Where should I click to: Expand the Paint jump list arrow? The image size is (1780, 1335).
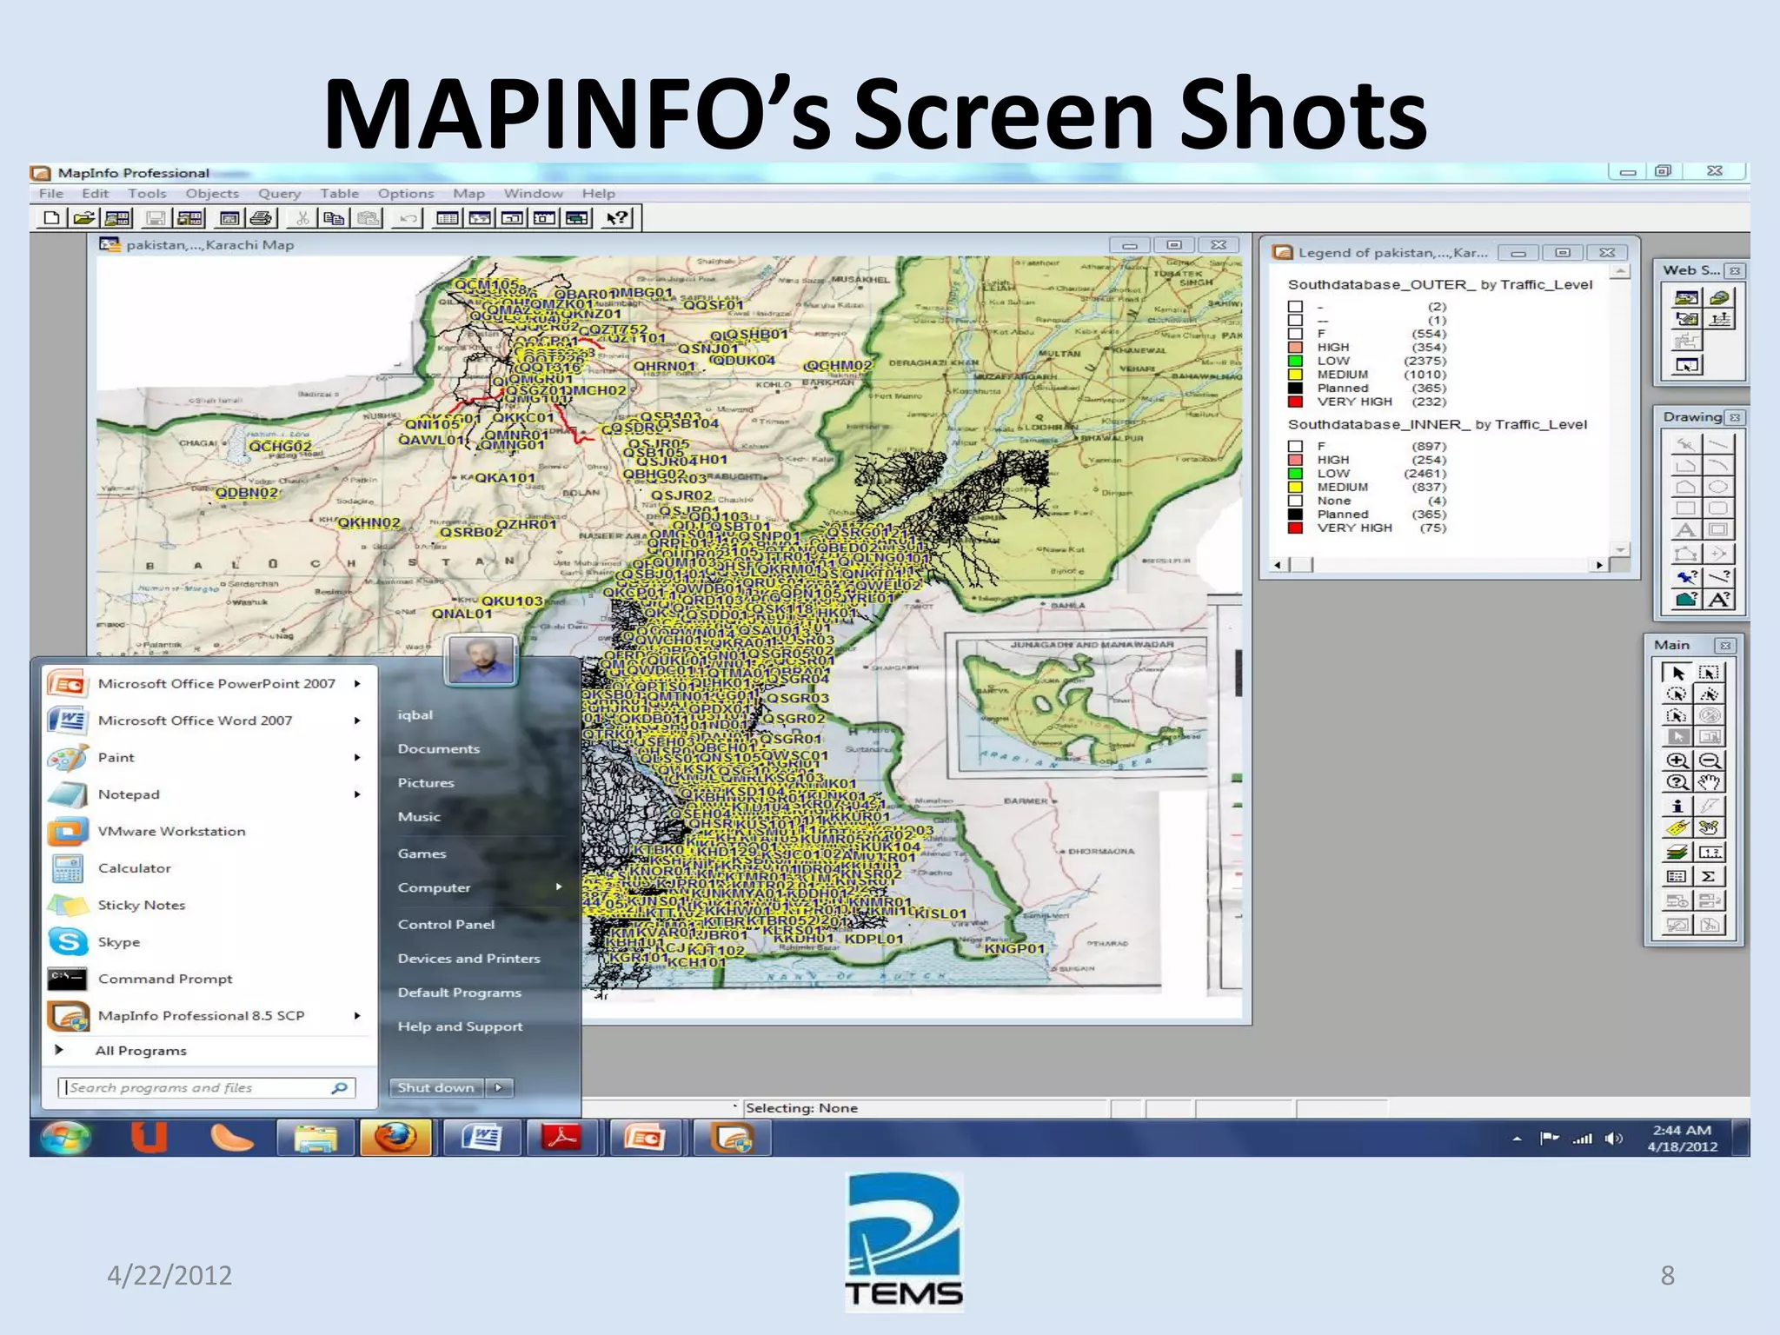tap(357, 758)
